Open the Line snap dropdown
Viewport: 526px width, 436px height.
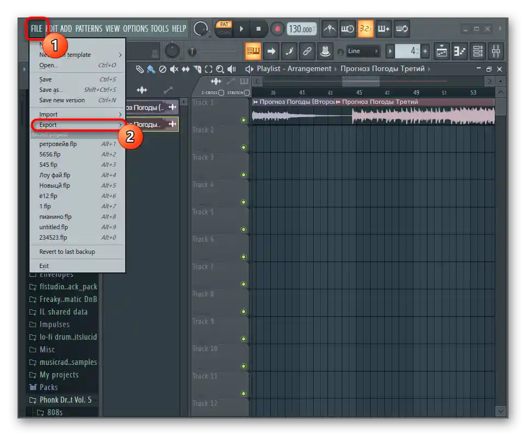(x=363, y=51)
